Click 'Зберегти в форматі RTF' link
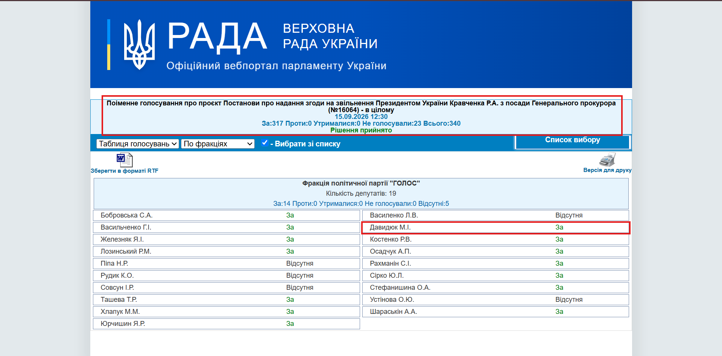Screen dimensions: 722x356 (x=125, y=171)
